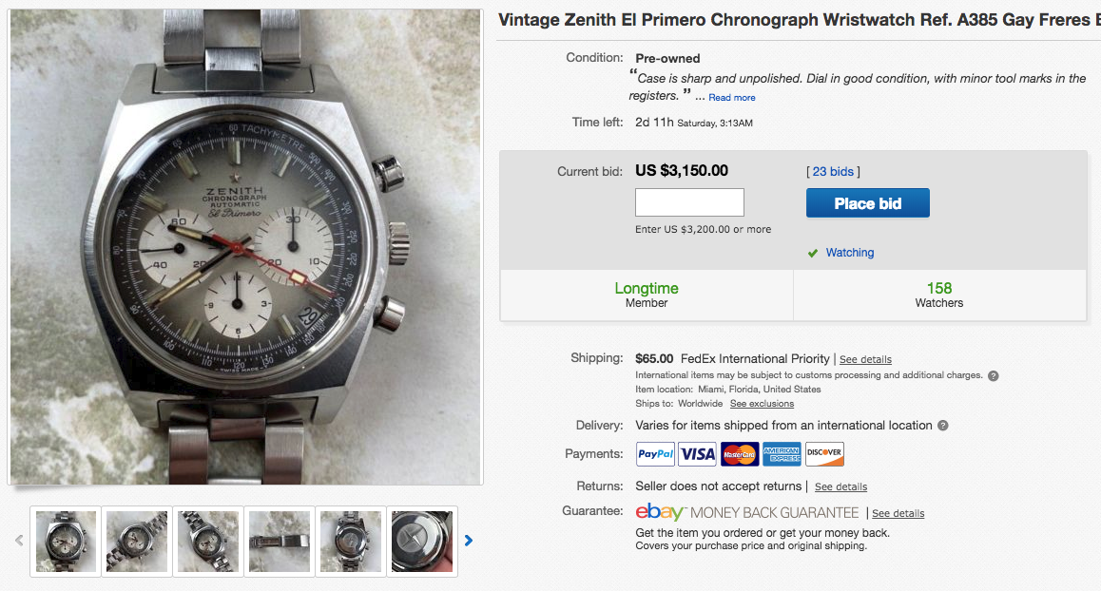1101x591 pixels.
Task: Open See exclusions shipping link
Action: (x=762, y=404)
